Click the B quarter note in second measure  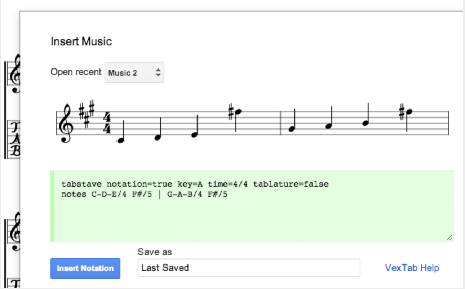point(365,123)
